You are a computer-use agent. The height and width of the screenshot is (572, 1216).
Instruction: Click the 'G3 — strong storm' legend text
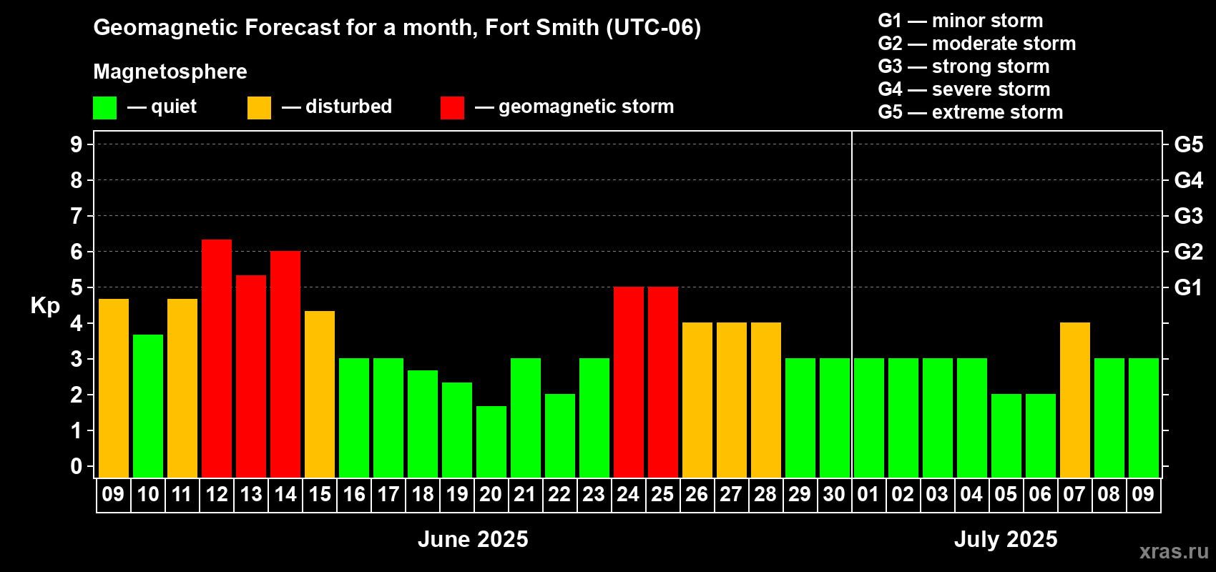(x=964, y=66)
